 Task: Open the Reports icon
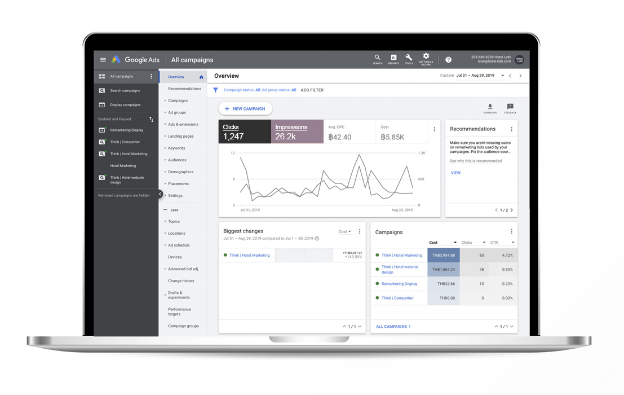coord(393,59)
